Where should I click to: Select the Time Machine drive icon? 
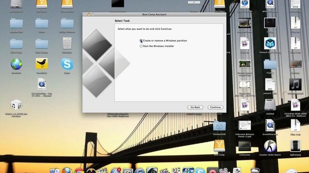tap(67, 4)
